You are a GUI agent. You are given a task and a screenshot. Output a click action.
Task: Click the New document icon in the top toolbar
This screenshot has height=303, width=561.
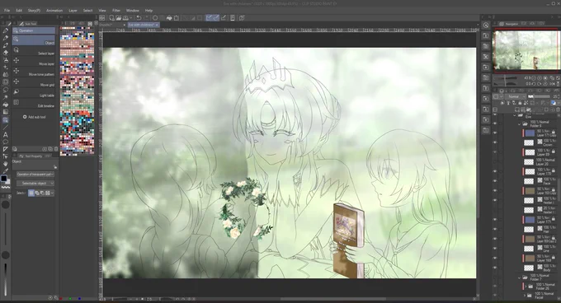click(111, 18)
